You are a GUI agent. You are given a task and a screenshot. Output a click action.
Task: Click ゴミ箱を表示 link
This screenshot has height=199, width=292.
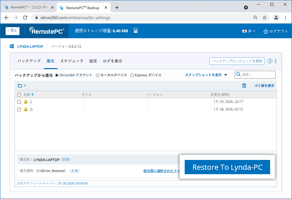[264, 85]
